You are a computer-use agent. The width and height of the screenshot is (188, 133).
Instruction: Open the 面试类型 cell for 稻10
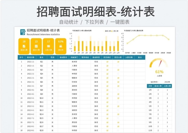[96, 98]
